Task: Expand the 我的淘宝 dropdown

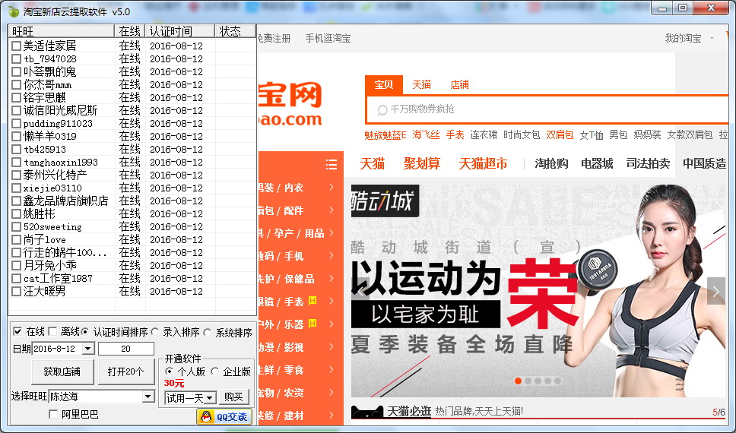Action: coord(712,38)
